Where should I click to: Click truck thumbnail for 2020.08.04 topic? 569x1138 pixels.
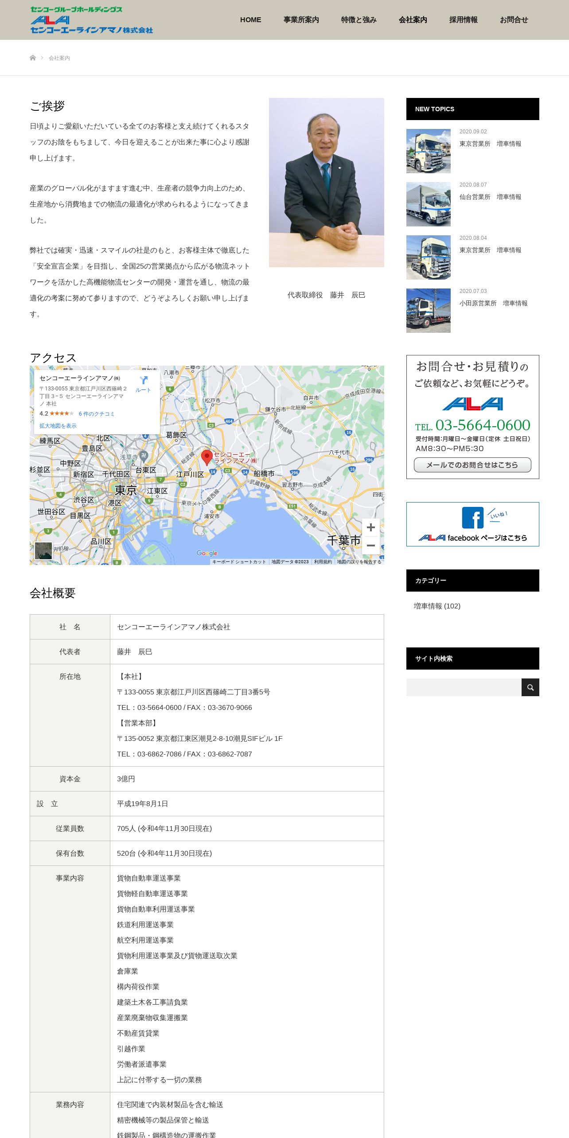pyautogui.click(x=429, y=257)
